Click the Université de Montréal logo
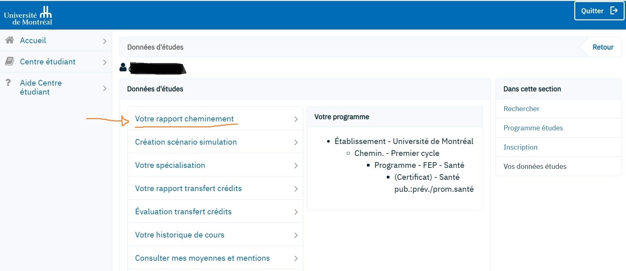Image resolution: width=626 pixels, height=271 pixels. (x=28, y=16)
